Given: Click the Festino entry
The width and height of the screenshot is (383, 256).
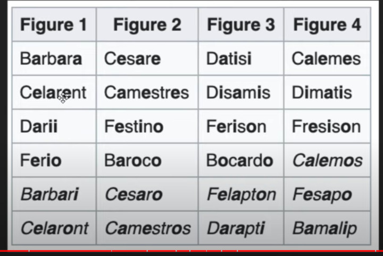Looking at the screenshot, I should pos(134,126).
